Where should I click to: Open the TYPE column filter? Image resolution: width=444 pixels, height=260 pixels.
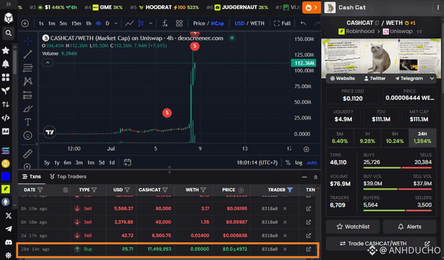point(94,189)
